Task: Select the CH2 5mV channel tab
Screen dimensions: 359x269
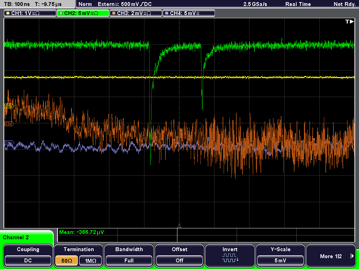Action: 83,13
